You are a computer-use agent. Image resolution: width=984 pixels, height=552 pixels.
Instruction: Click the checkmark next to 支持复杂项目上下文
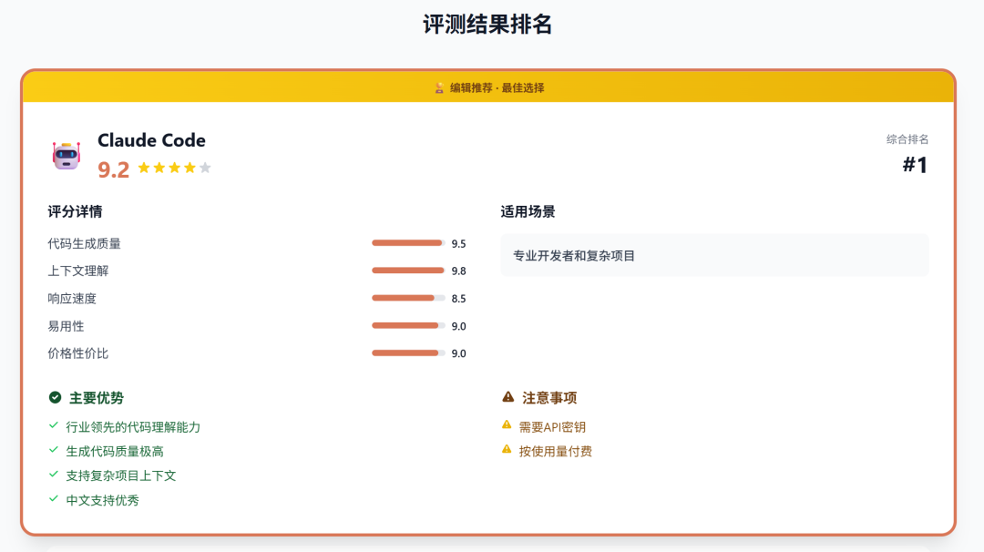[x=54, y=475]
